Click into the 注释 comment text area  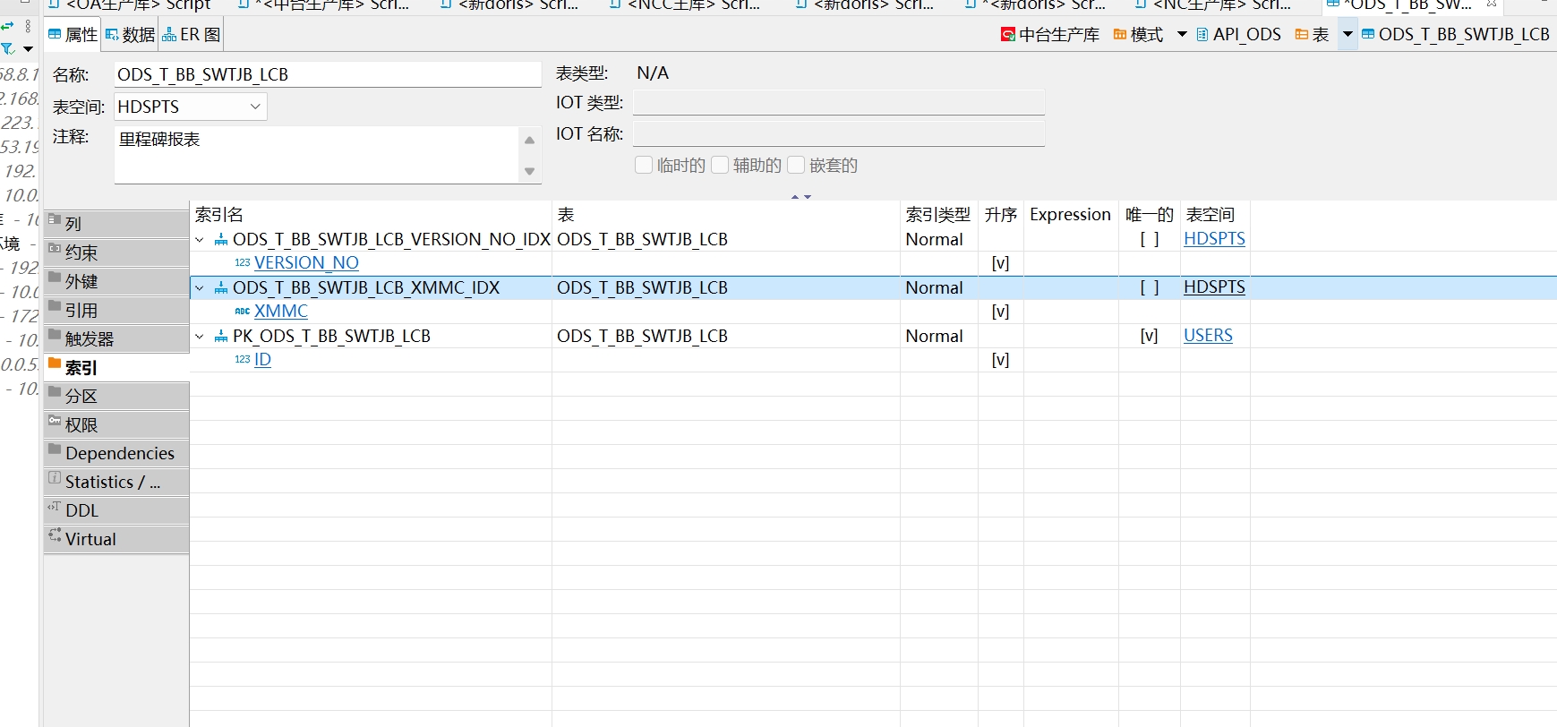pos(317,154)
